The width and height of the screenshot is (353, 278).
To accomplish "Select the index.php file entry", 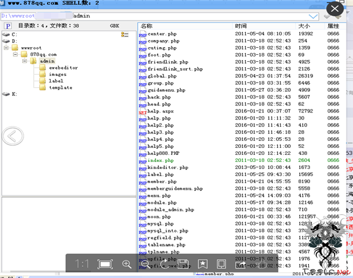I will click(x=161, y=160).
